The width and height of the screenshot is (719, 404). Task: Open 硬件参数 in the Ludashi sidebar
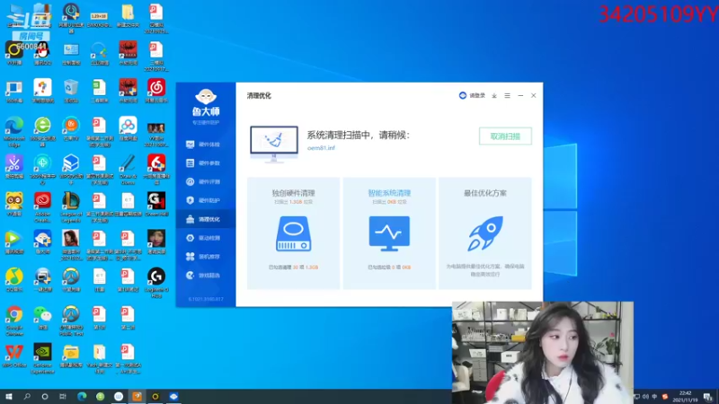(x=203, y=163)
